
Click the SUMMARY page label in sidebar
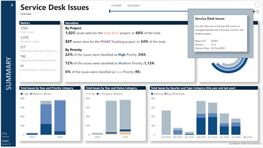point(8,73)
